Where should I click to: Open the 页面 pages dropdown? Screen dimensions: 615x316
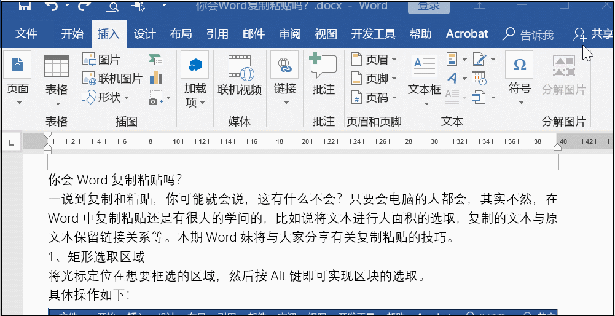(x=18, y=80)
